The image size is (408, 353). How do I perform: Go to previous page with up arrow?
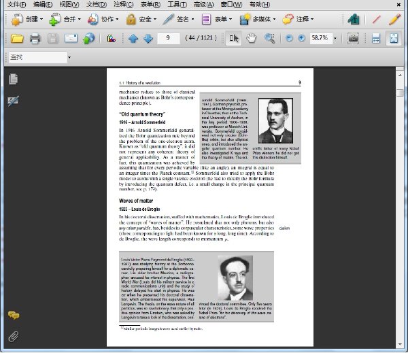(133, 39)
